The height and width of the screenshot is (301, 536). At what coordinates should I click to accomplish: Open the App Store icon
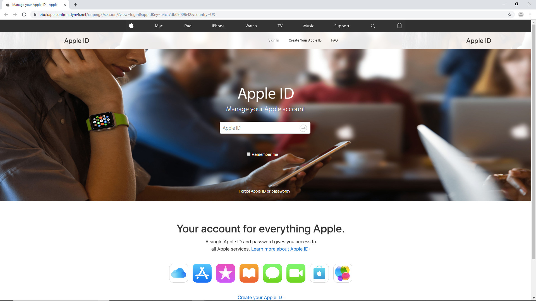202,273
